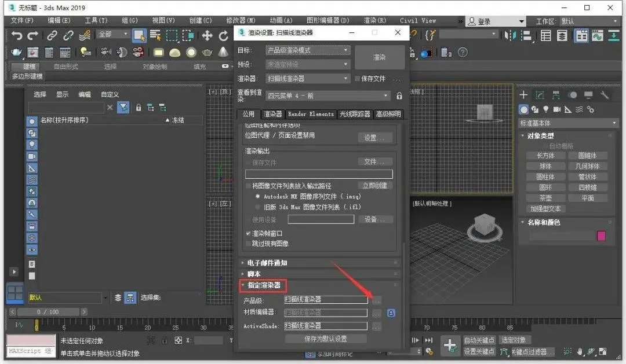Create a 茶壶 teapot primitive

coord(545,198)
